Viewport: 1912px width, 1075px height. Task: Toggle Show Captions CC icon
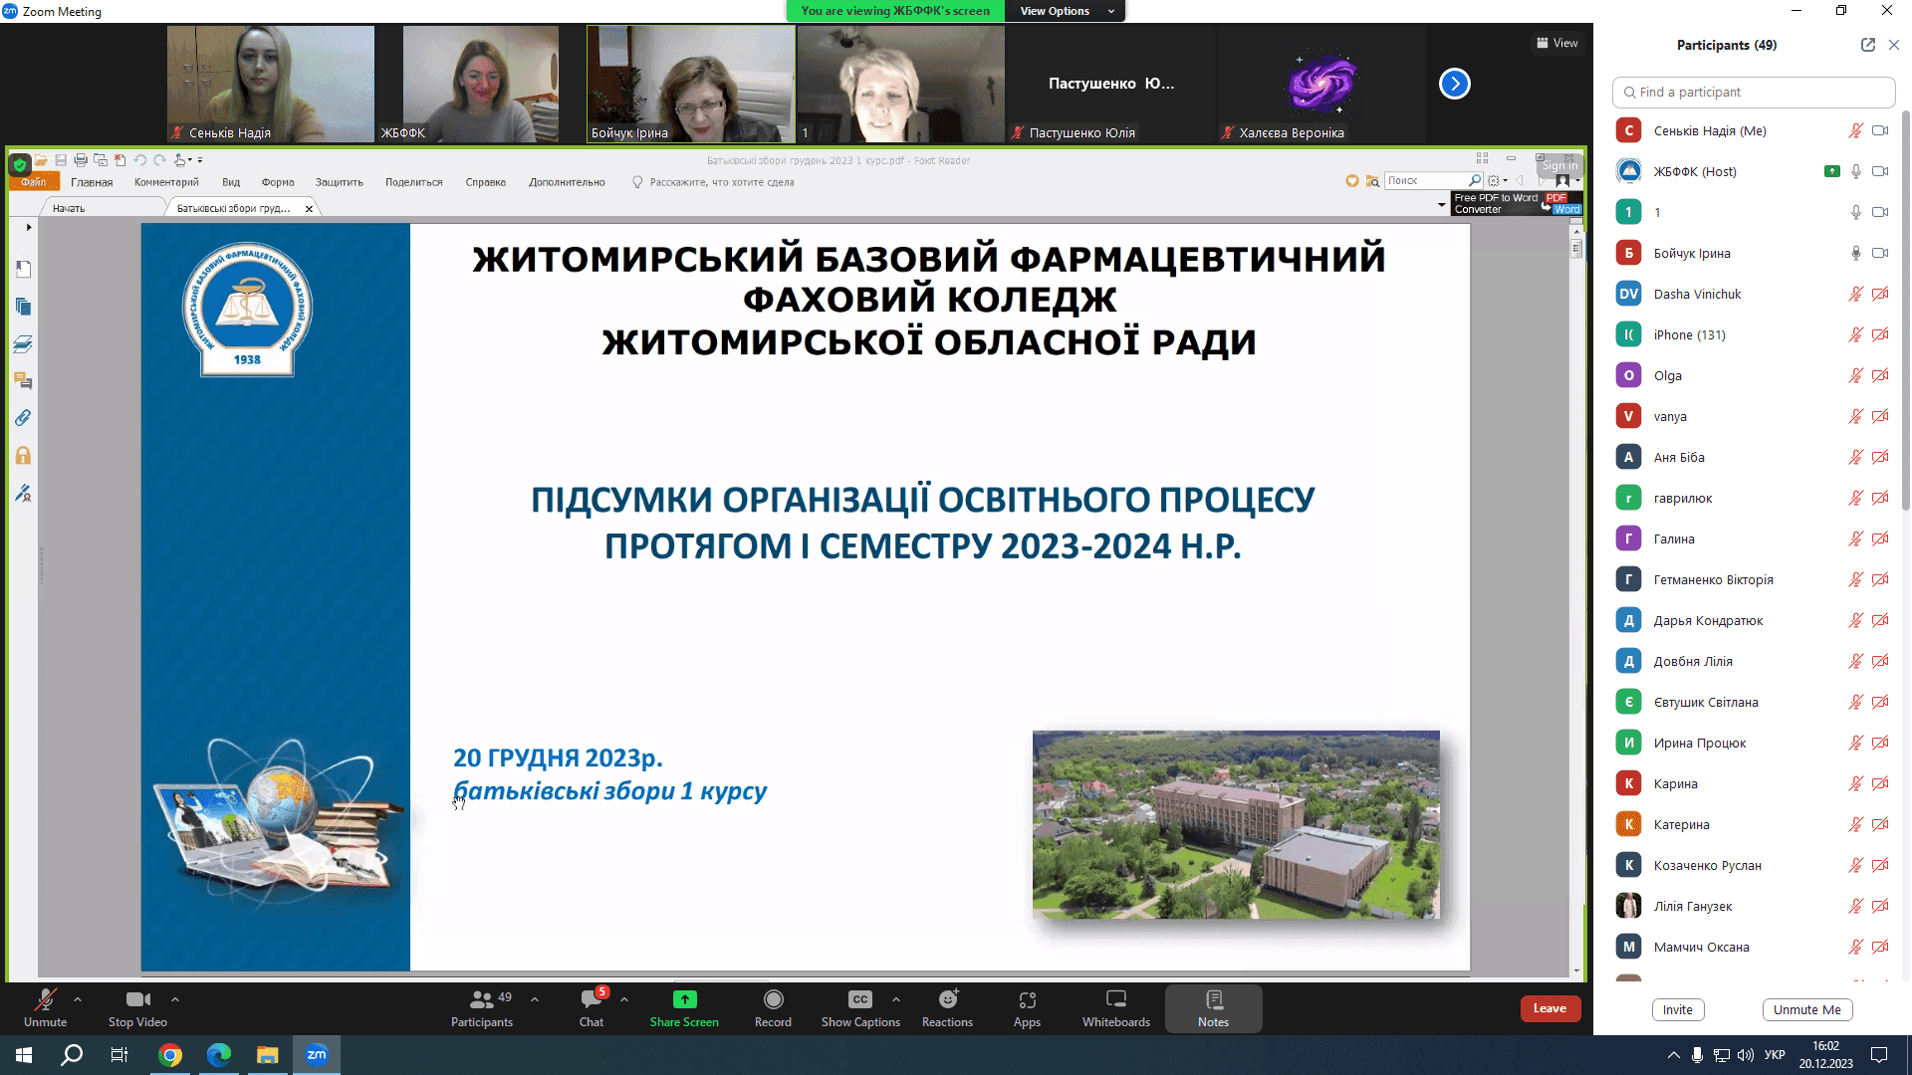click(860, 999)
